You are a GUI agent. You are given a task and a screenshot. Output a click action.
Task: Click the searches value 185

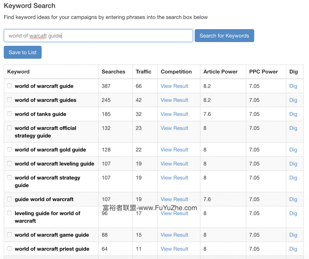click(x=106, y=114)
